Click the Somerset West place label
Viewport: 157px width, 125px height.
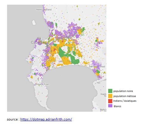(97, 66)
